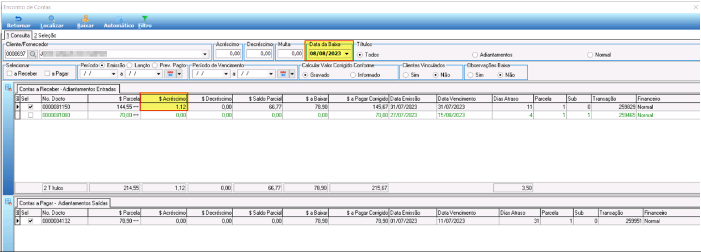Click the calendar icon next to Período dates
The width and height of the screenshot is (701, 252).
171,74
